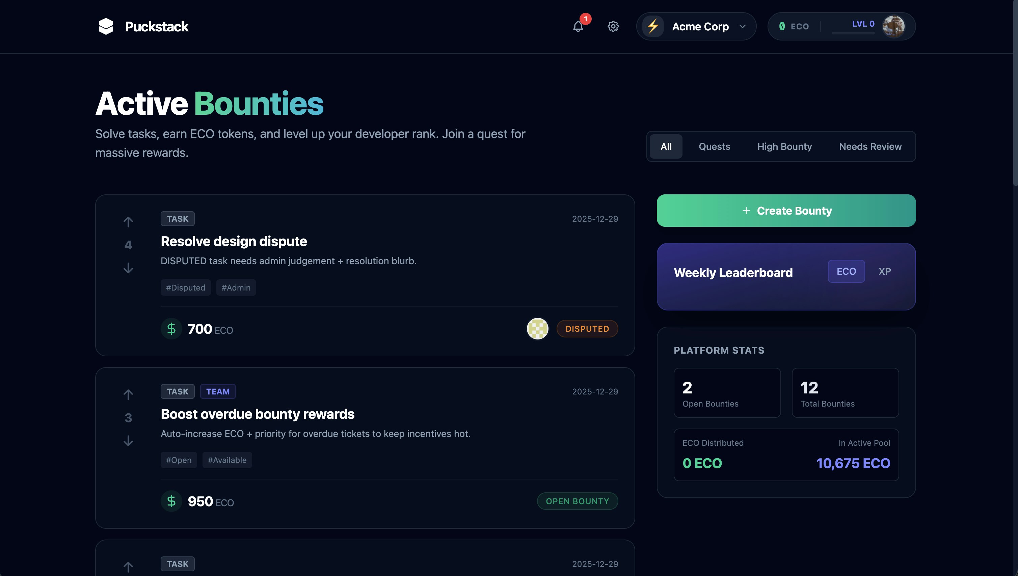Upvote Boost overdue bounty rewards
The width and height of the screenshot is (1018, 576).
click(x=128, y=394)
